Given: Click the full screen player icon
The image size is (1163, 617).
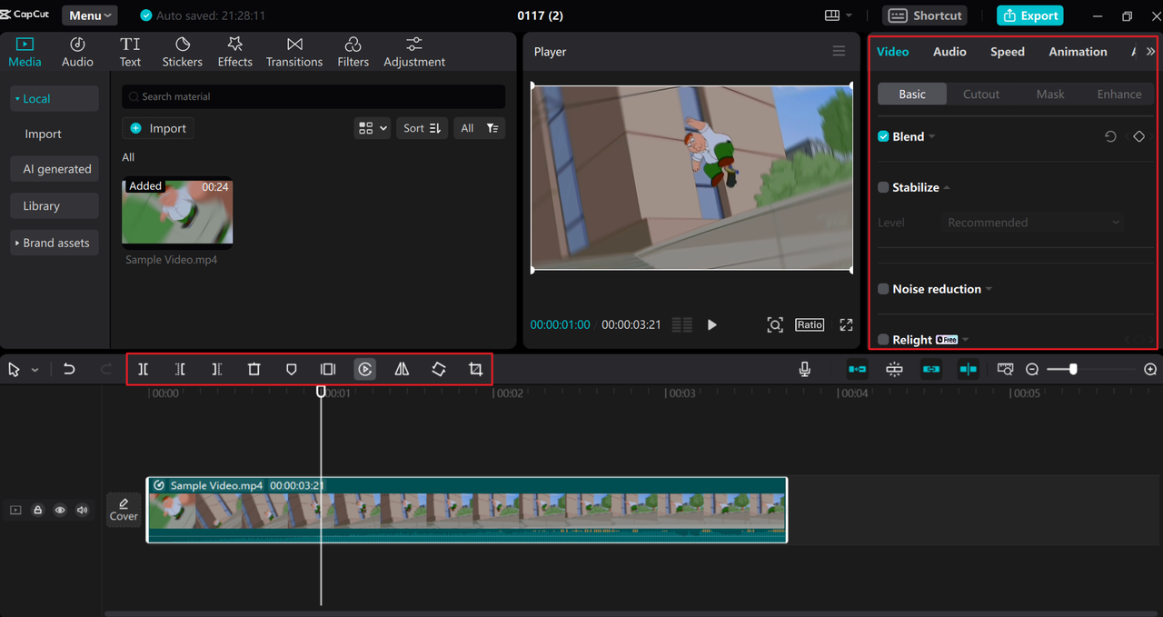Looking at the screenshot, I should coord(846,324).
